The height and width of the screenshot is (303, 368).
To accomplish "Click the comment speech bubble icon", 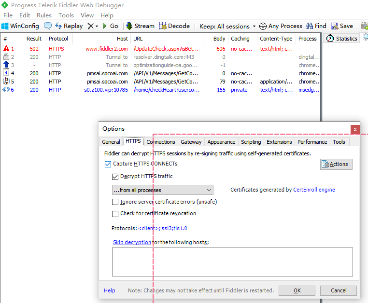I will click(48, 26).
